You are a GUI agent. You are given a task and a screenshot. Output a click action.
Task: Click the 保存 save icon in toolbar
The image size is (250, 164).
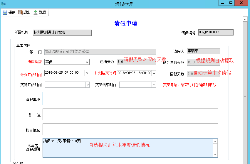[5, 12]
